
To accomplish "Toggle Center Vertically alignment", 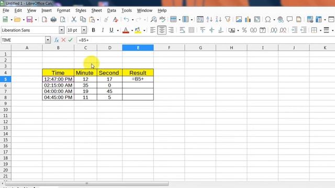I will (x=211, y=30).
